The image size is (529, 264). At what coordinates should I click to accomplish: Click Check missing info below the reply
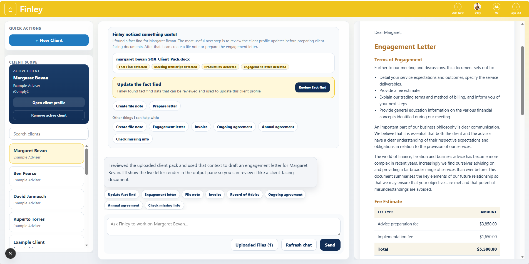[164, 205]
